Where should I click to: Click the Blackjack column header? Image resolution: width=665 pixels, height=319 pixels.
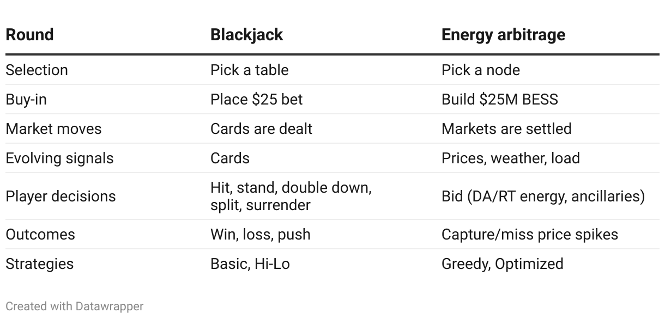(x=247, y=35)
